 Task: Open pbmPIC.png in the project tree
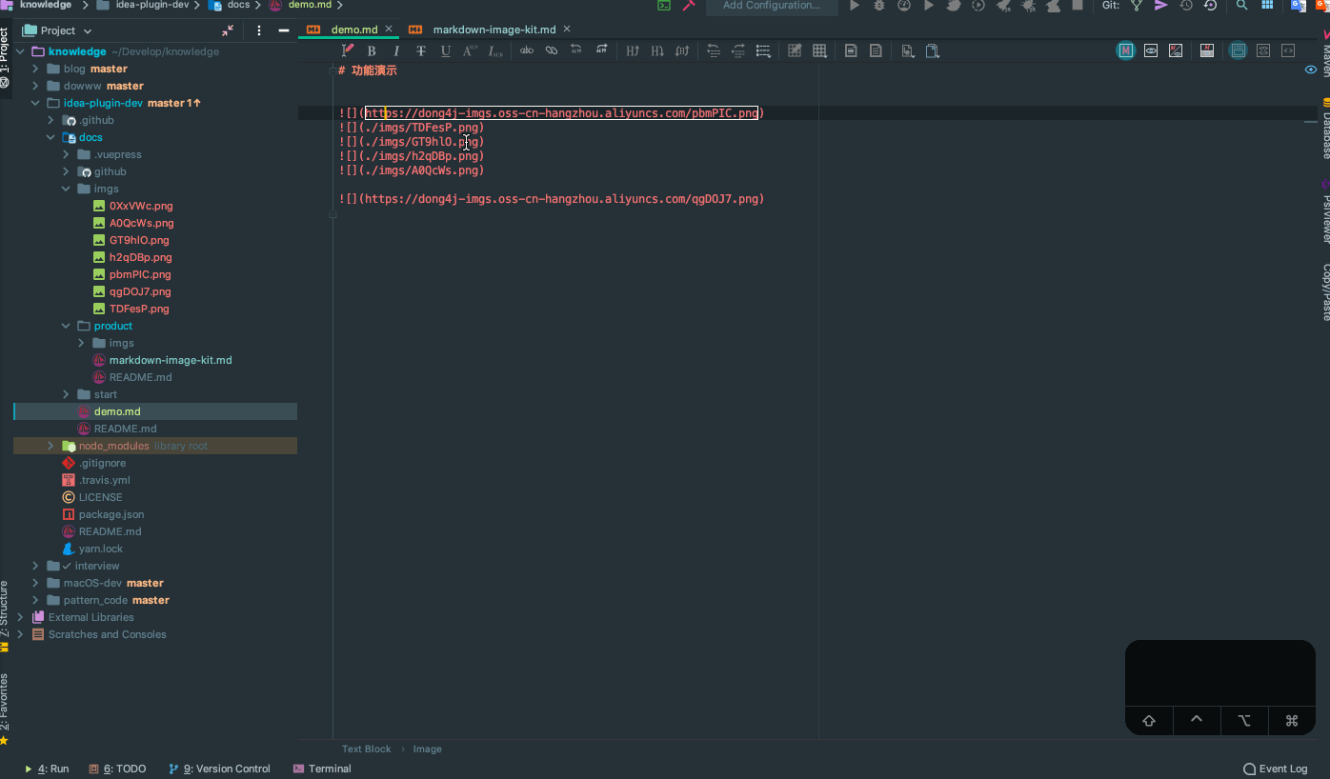pyautogui.click(x=139, y=274)
